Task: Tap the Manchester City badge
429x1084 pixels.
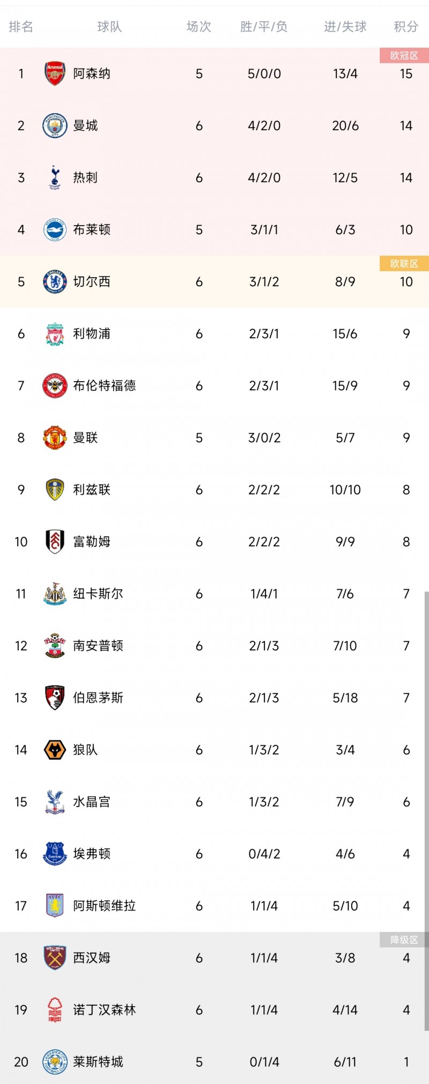Action: 55,125
